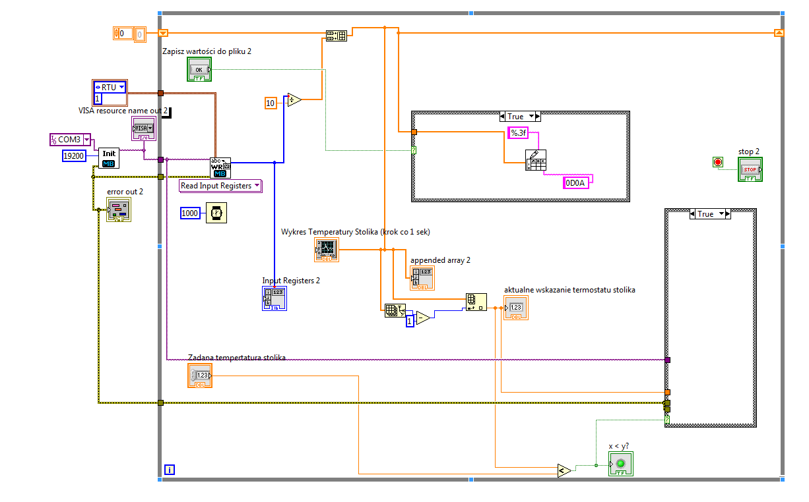Select the Wykres Temperatury Stolika chart terminal
The image size is (809, 502).
point(326,250)
